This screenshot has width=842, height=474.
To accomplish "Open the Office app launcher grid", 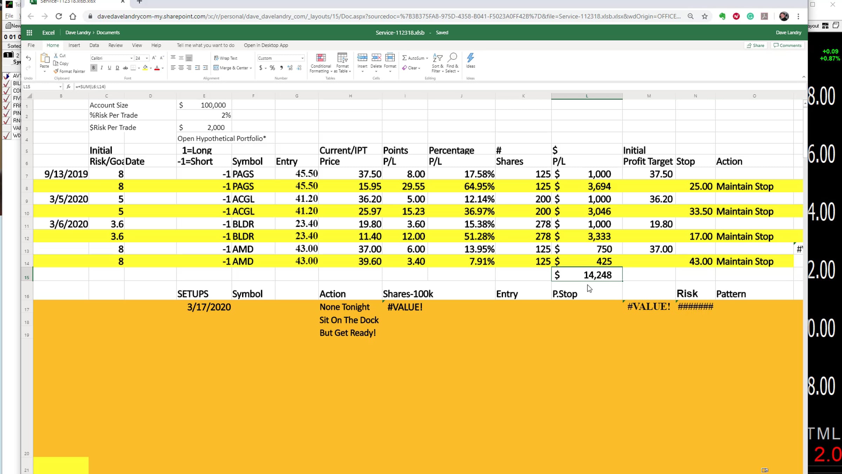I will (29, 33).
